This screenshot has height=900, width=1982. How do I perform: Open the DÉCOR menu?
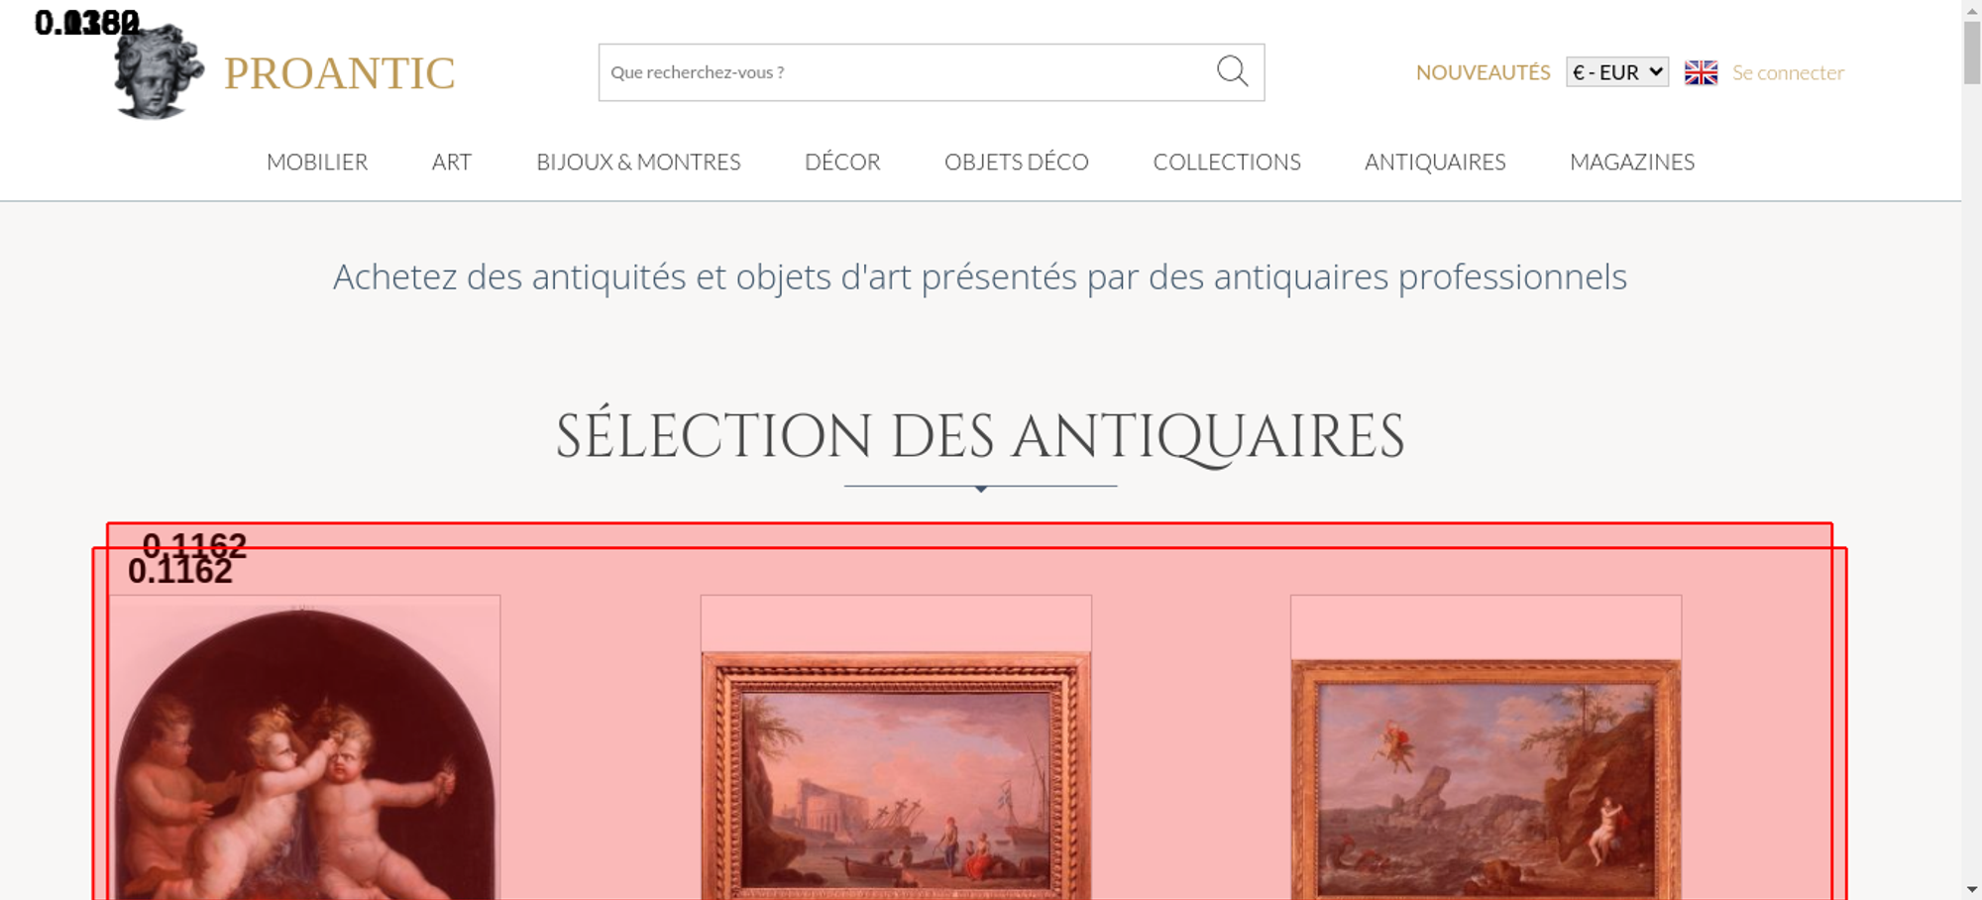[842, 162]
